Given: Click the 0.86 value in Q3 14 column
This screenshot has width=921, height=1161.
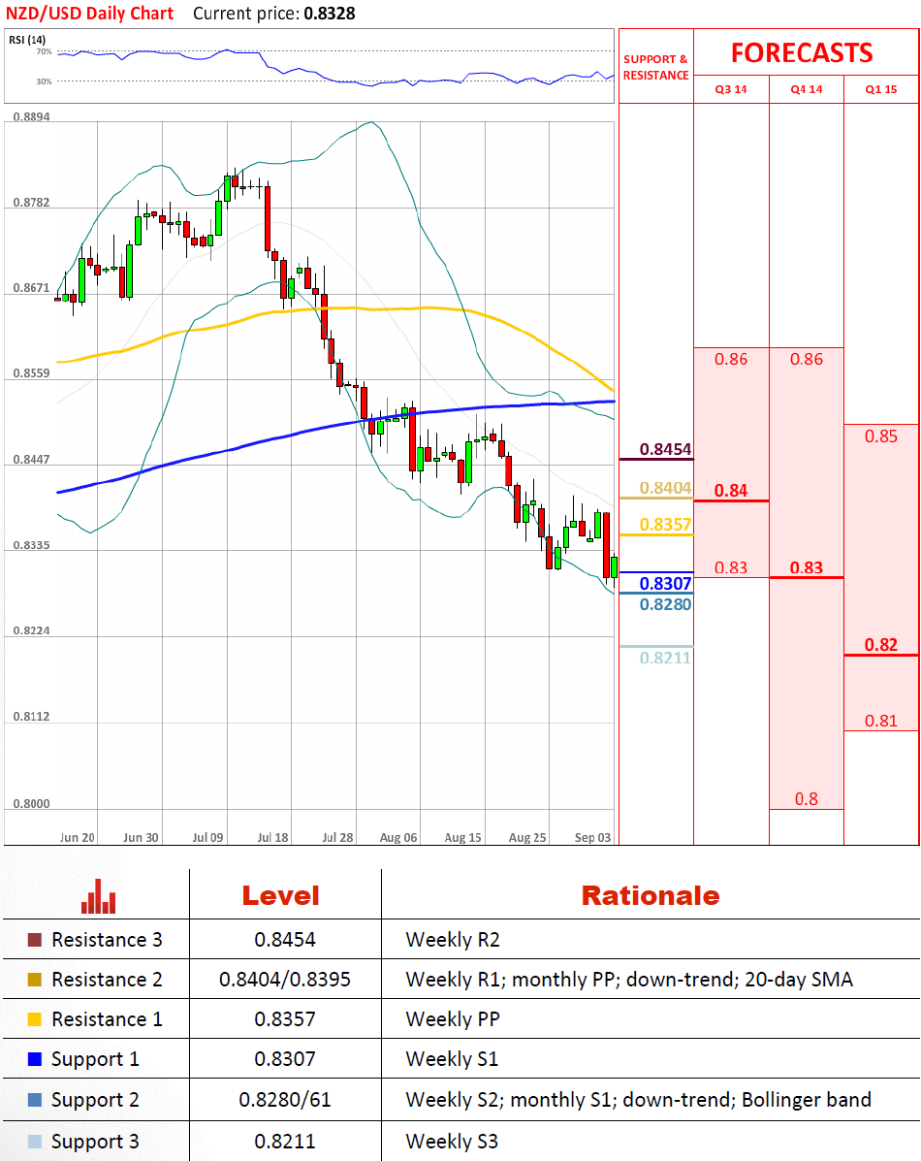Looking at the screenshot, I should (x=731, y=359).
